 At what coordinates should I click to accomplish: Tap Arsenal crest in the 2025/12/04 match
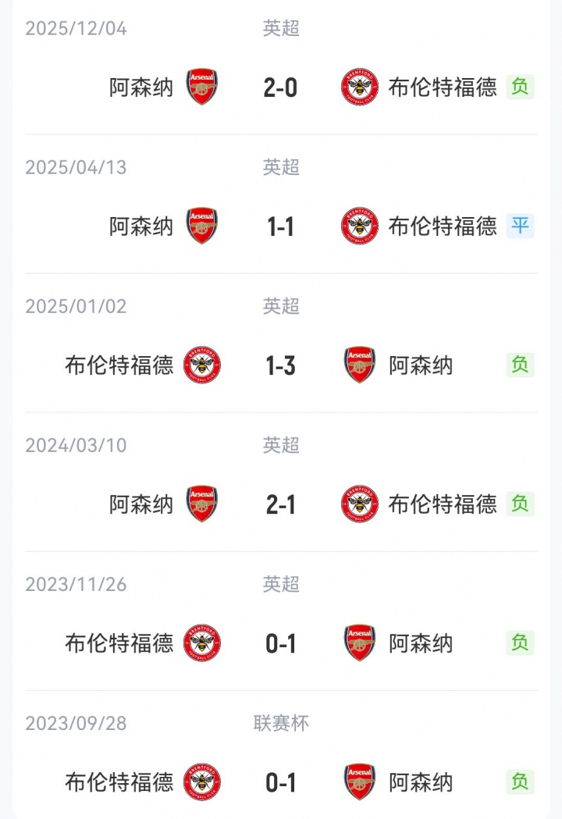tap(202, 87)
